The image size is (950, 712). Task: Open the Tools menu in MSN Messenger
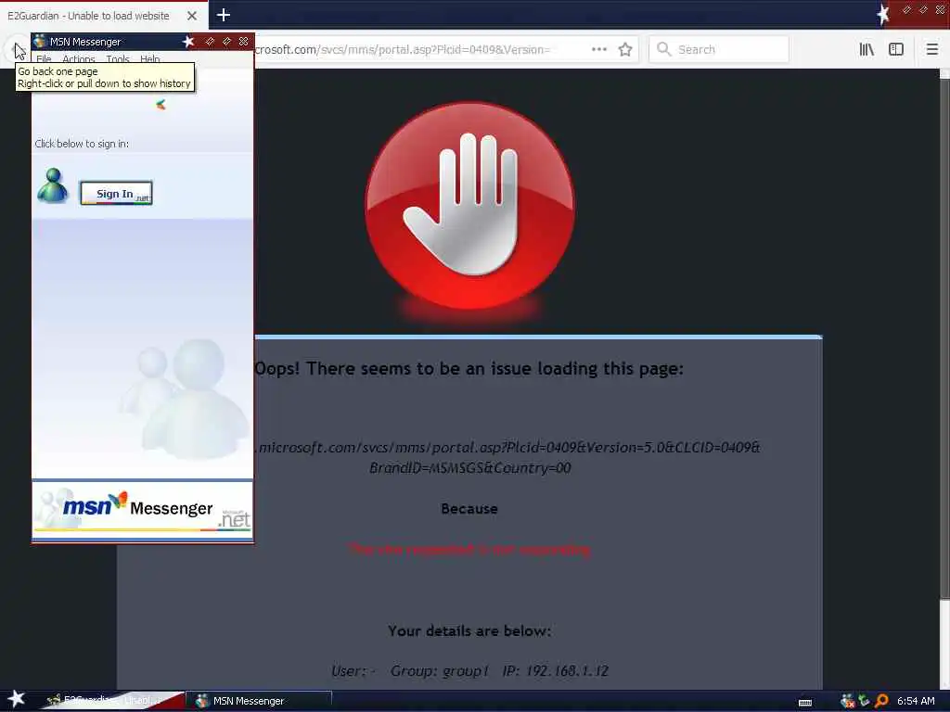click(x=118, y=59)
